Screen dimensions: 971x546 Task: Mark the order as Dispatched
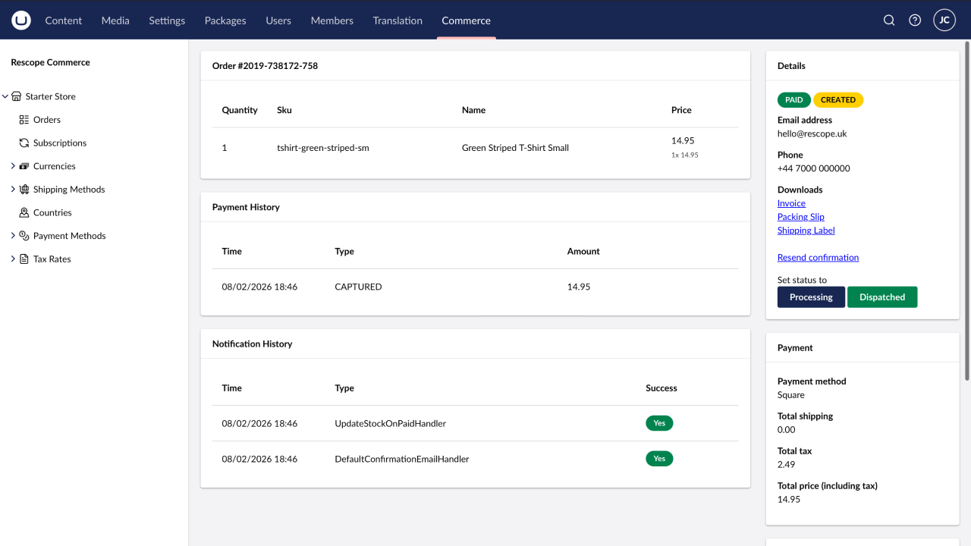click(x=881, y=297)
